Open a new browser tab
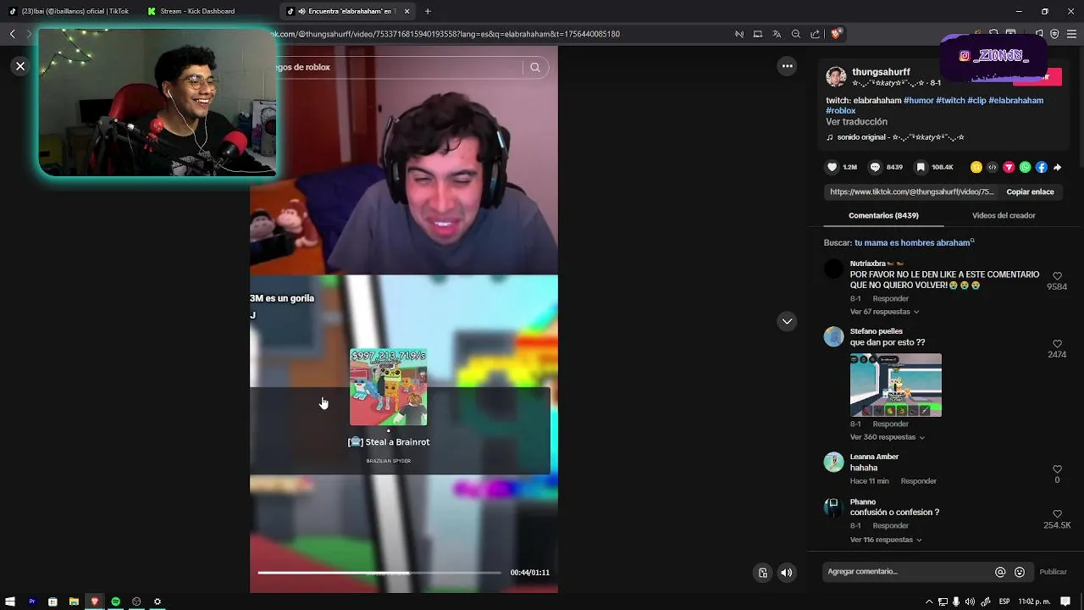Viewport: 1084px width, 610px height. [x=428, y=11]
